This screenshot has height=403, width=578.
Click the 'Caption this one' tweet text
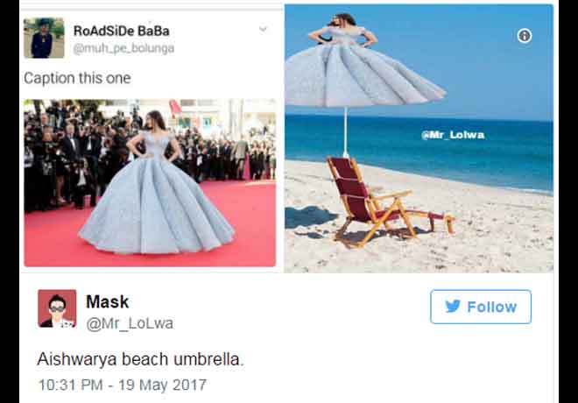[77, 78]
